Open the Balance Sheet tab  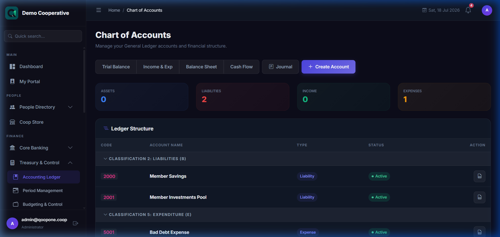(201, 67)
